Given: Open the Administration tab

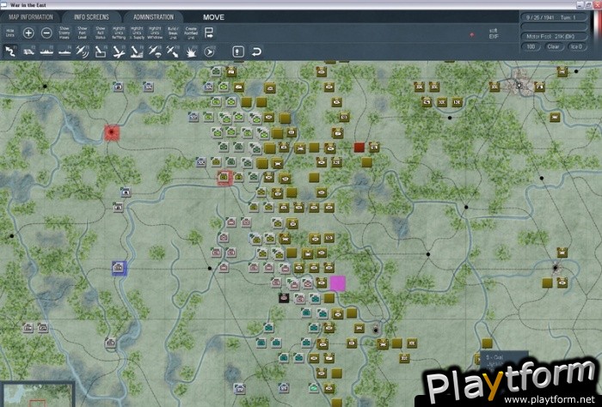Looking at the screenshot, I should 153,17.
